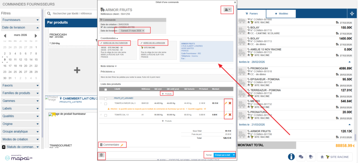The height and width of the screenshot is (163, 358).
Task: Open the print options menu in order dialog
Action: 227,10
